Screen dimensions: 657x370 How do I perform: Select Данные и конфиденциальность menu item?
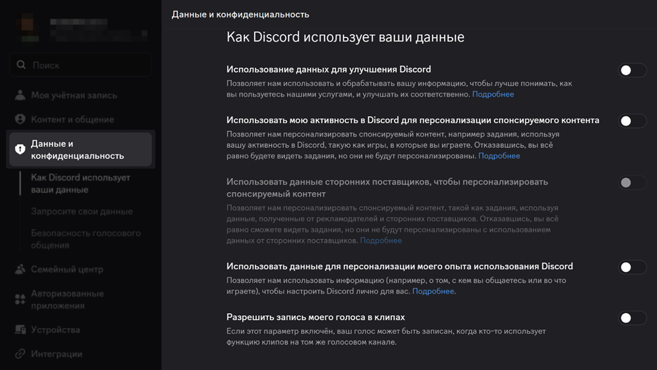pyautogui.click(x=80, y=150)
